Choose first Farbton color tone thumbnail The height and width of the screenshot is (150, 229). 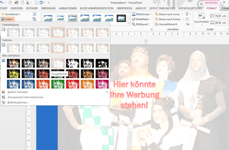[14, 48]
